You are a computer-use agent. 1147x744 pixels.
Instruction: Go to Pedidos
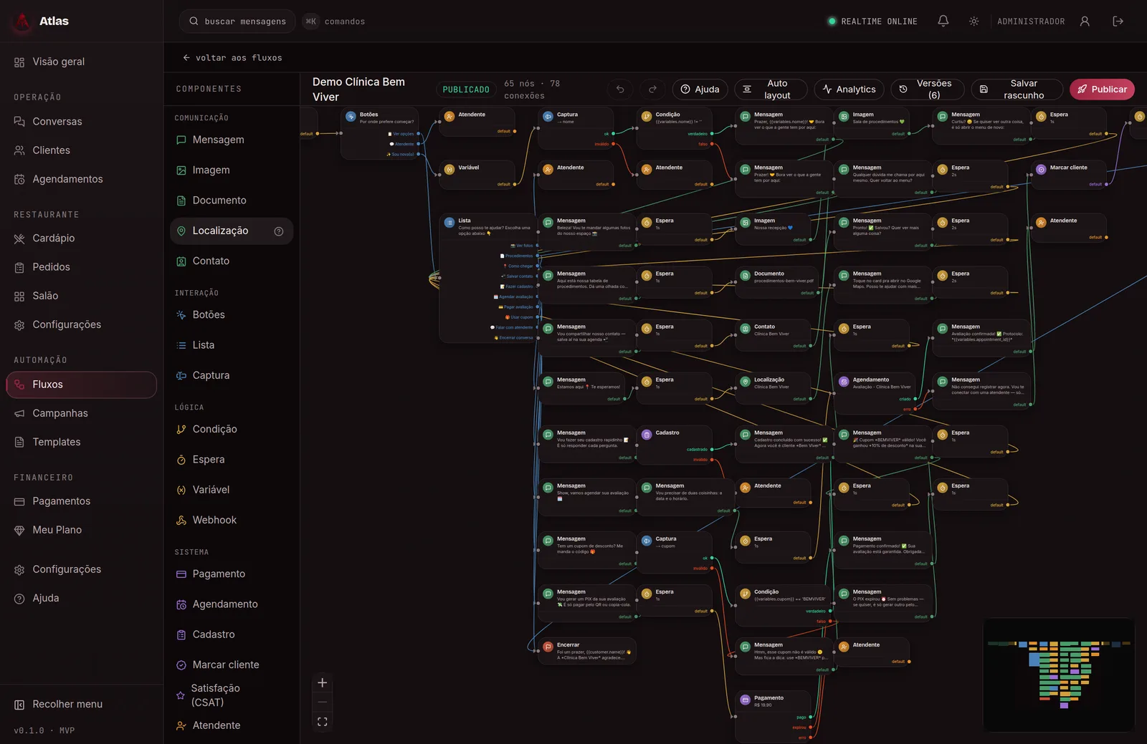point(81,267)
